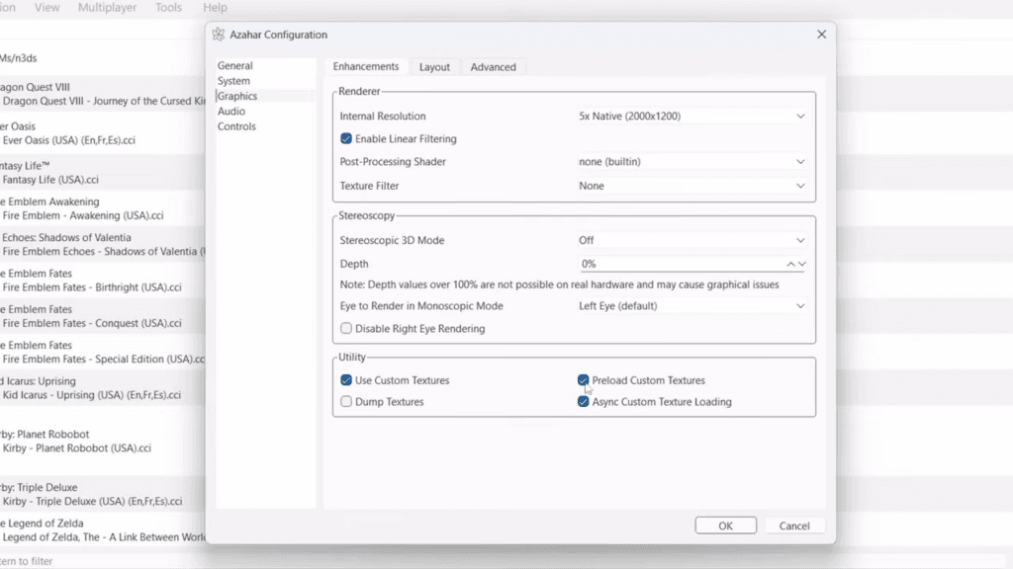1013x569 pixels.
Task: Increase Depth with the up arrow
Action: 790,264
